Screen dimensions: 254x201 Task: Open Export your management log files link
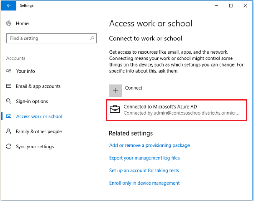144,158
